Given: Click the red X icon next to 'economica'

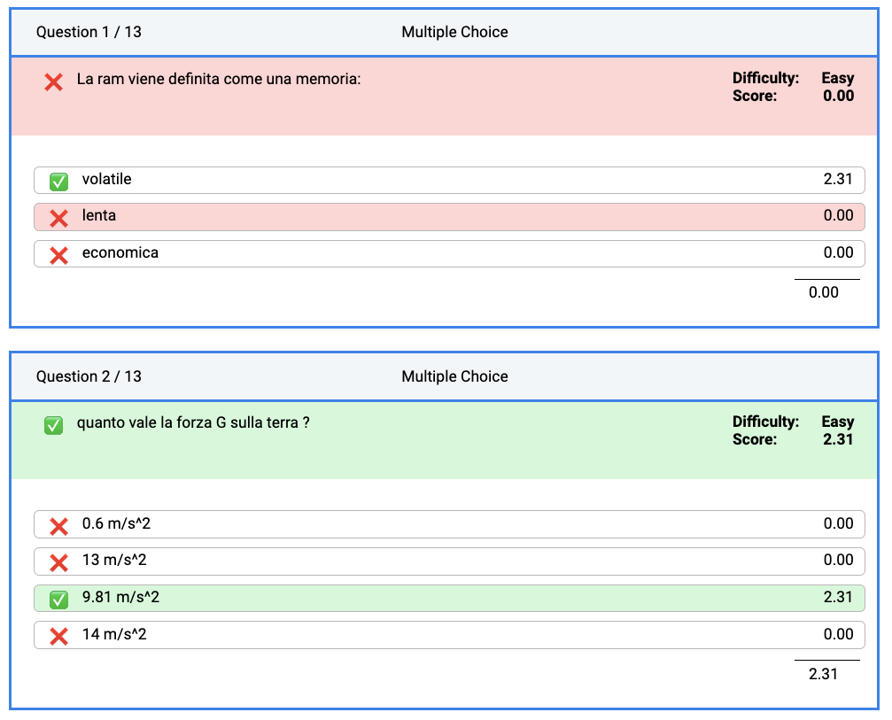Looking at the screenshot, I should tap(58, 255).
